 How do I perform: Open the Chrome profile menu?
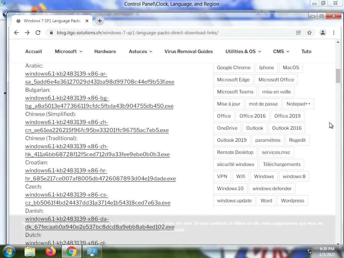coord(323,33)
